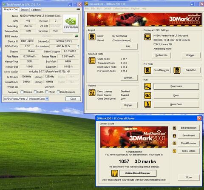Switch to the Graphics Card tab
The height and width of the screenshot is (190, 204).
click(x=11, y=9)
